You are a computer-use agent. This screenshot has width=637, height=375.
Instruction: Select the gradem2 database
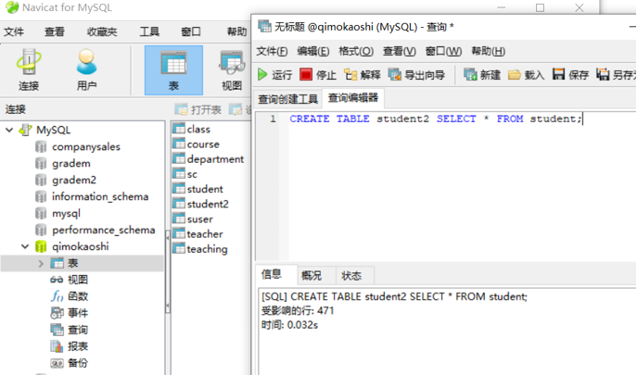74,180
